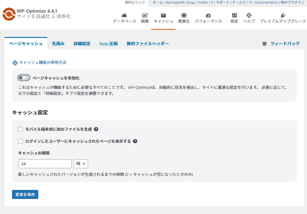The height and width of the screenshot is (214, 307).
Task: Open the 静的ファイルヘッダー tab
Action: click(x=148, y=44)
